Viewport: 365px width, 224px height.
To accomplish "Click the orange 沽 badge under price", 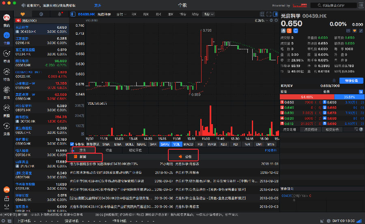I will [289, 31].
